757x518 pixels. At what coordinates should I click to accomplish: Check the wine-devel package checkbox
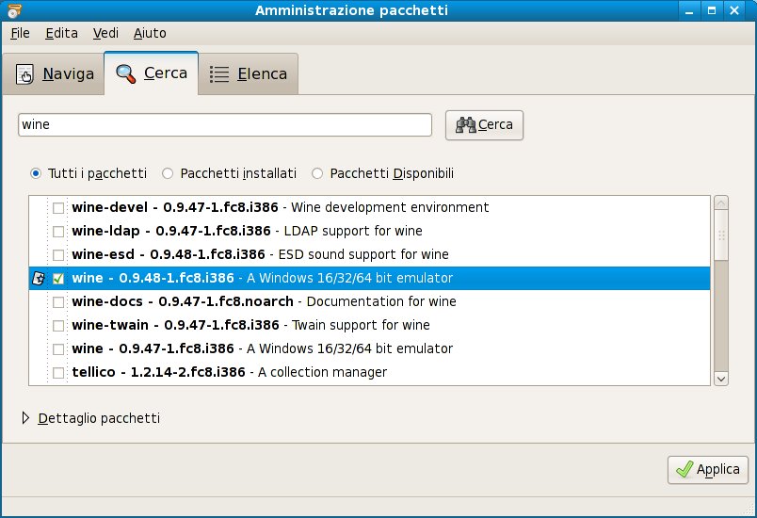(58, 207)
